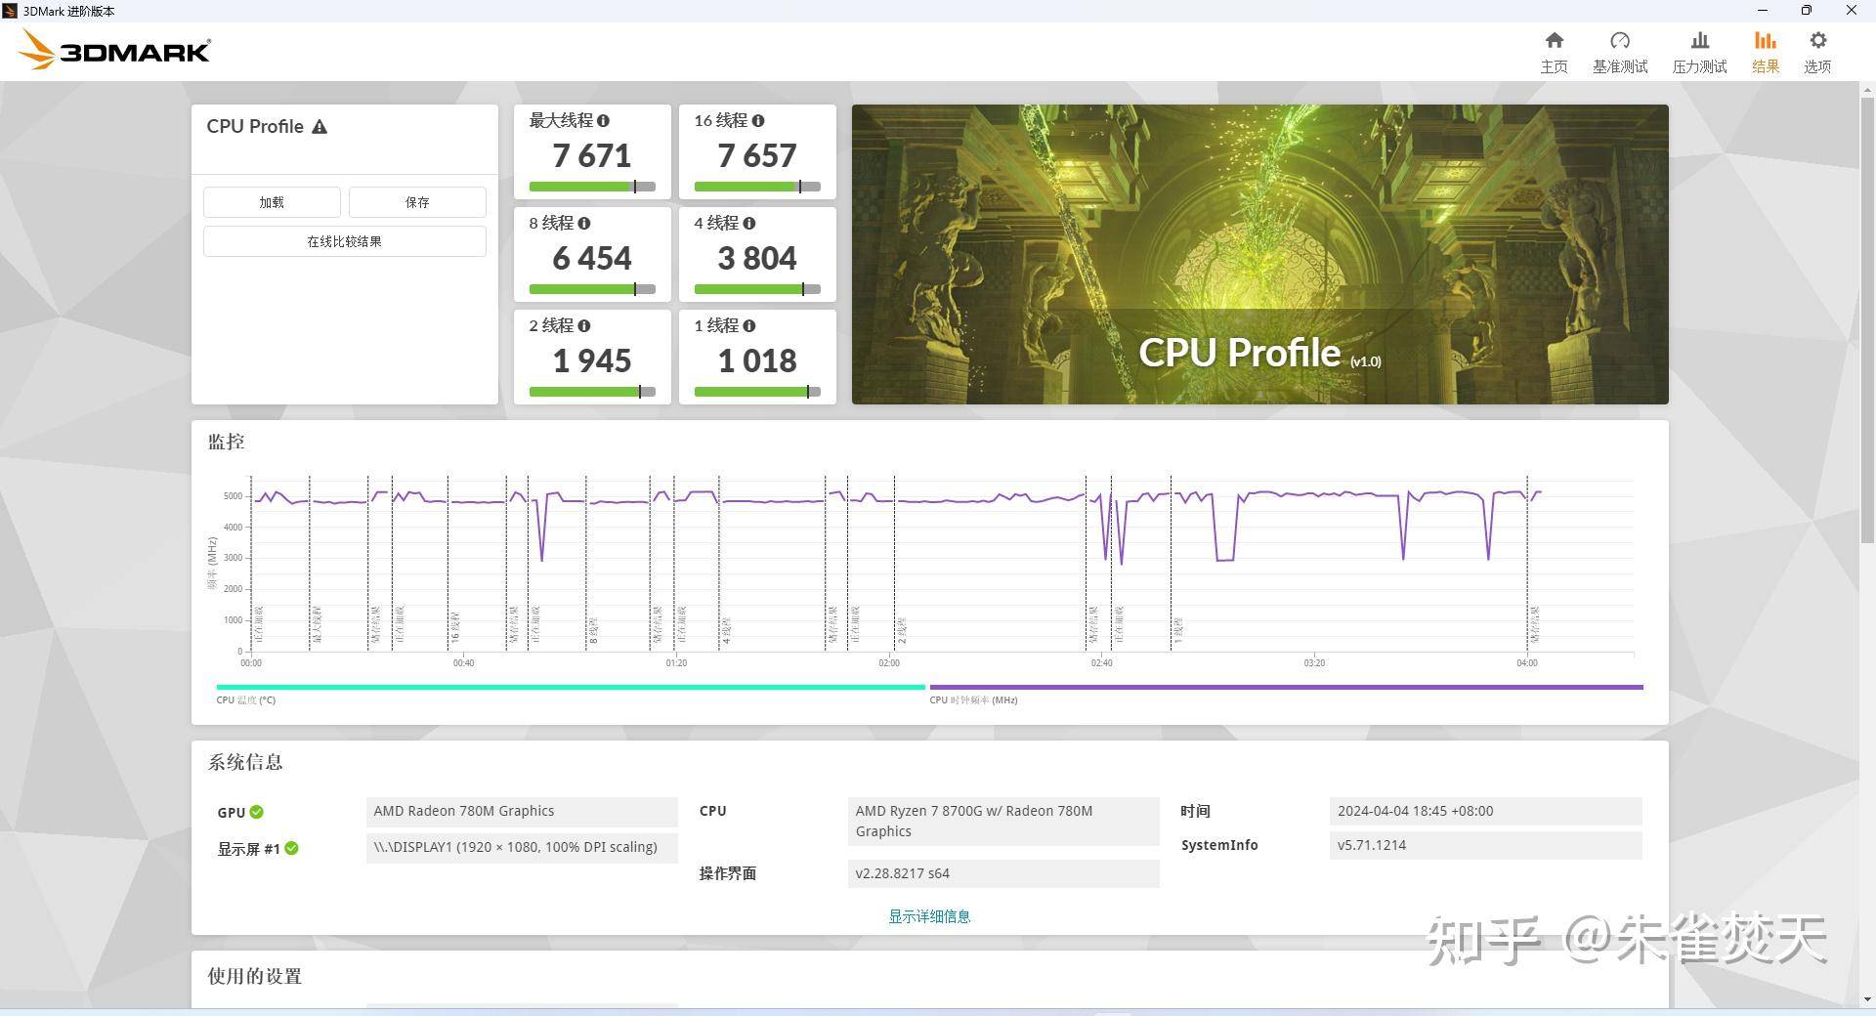Click the info icon beside 4 线程
This screenshot has height=1016, width=1876.
point(749,224)
